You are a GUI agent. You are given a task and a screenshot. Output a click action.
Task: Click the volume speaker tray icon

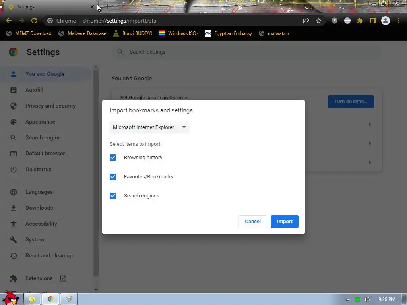(x=367, y=299)
